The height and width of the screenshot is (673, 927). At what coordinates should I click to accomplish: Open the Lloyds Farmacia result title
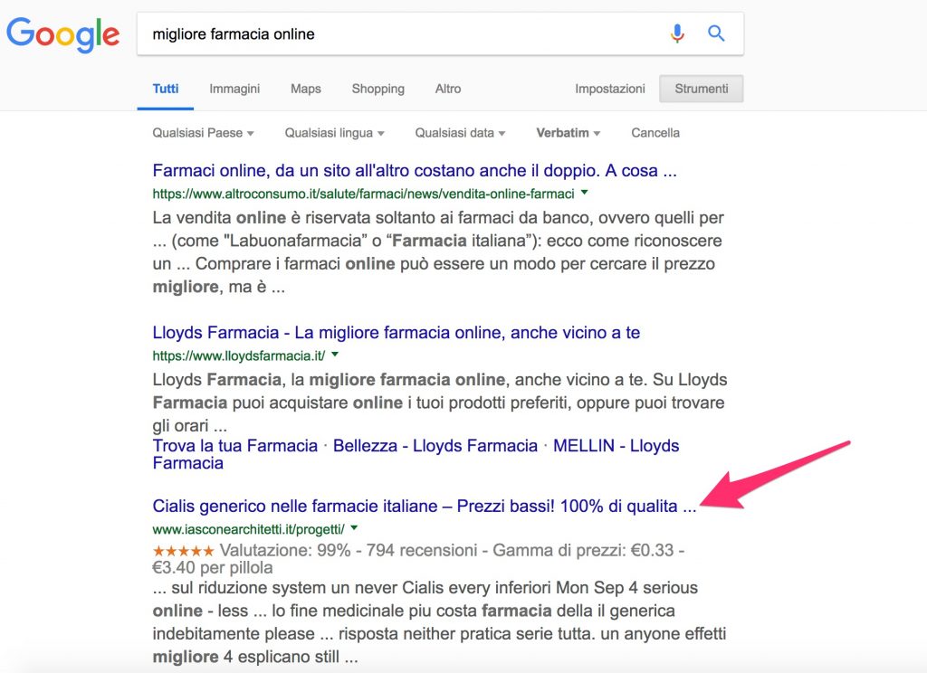397,333
